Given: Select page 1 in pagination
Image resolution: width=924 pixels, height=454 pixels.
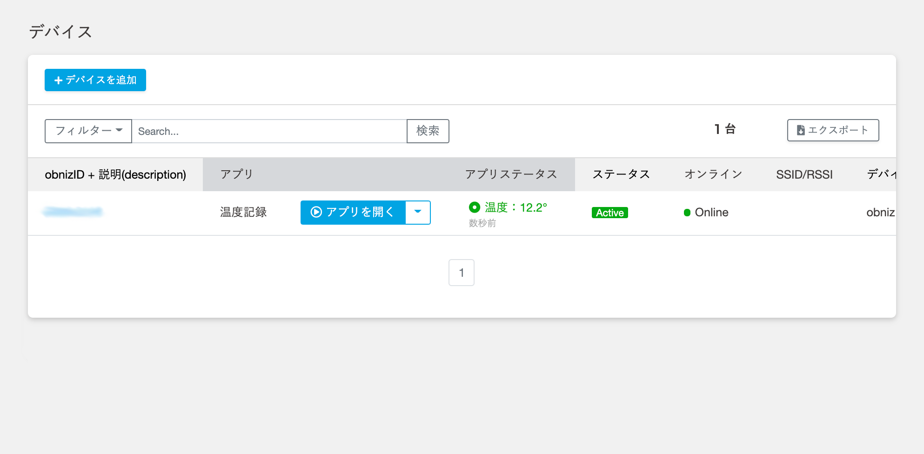Looking at the screenshot, I should pyautogui.click(x=461, y=273).
